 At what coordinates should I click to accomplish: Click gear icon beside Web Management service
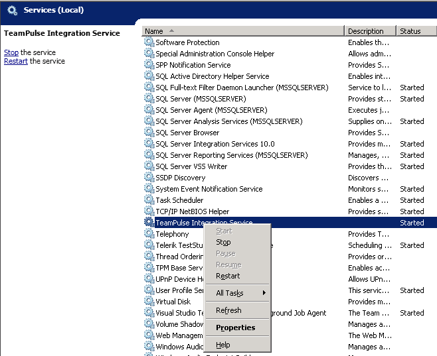[149, 335]
